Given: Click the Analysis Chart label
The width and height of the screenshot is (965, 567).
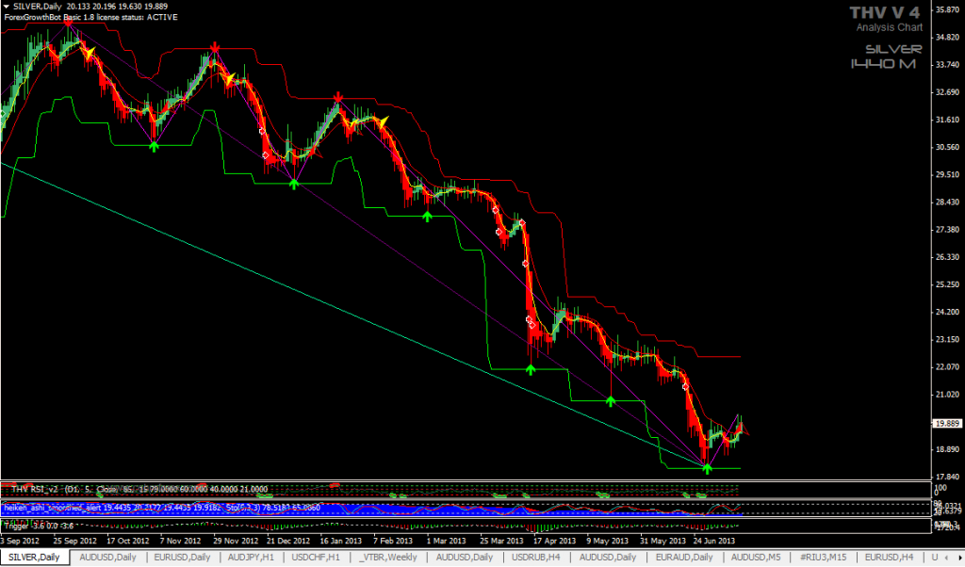Looking at the screenshot, I should (x=890, y=27).
